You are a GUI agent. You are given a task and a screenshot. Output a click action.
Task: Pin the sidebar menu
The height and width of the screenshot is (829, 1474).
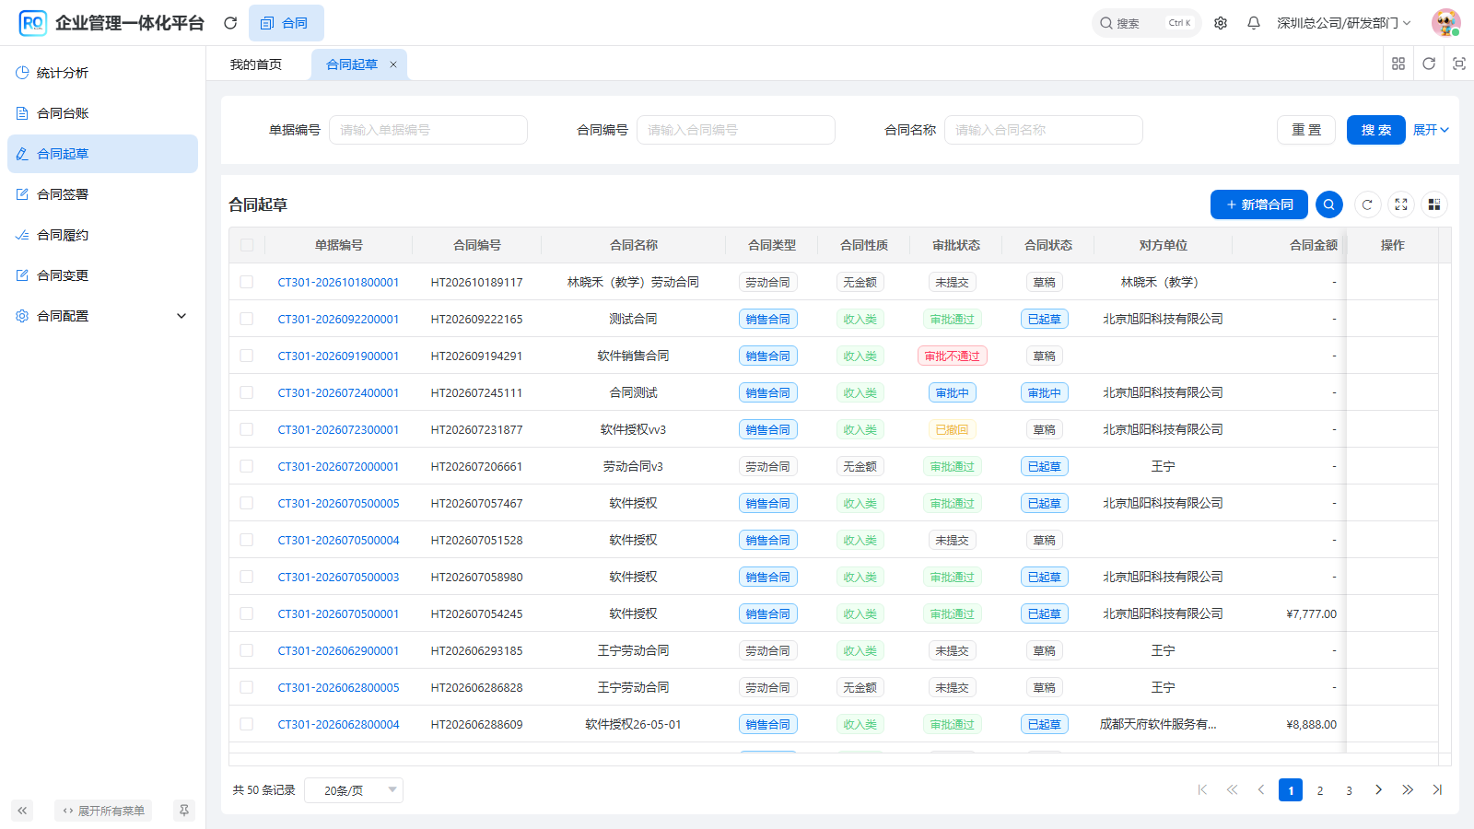point(184,811)
